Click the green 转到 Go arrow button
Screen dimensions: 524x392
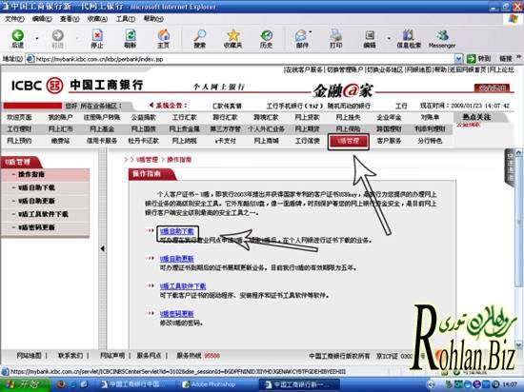(472, 59)
